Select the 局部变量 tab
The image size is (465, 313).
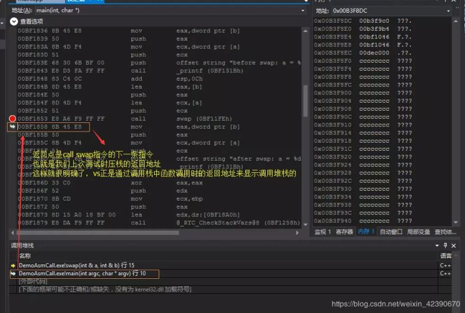point(419,232)
